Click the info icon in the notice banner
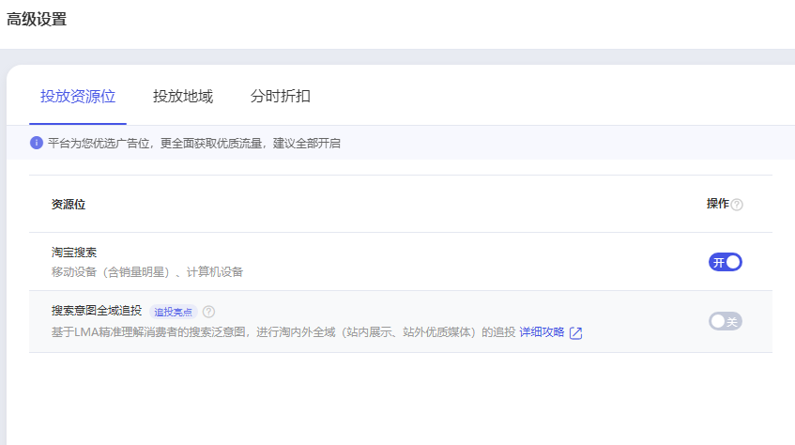Screen dimensions: 795x445 [x=37, y=143]
